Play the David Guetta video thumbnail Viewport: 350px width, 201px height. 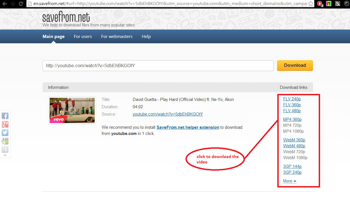pyautogui.click(x=72, y=110)
